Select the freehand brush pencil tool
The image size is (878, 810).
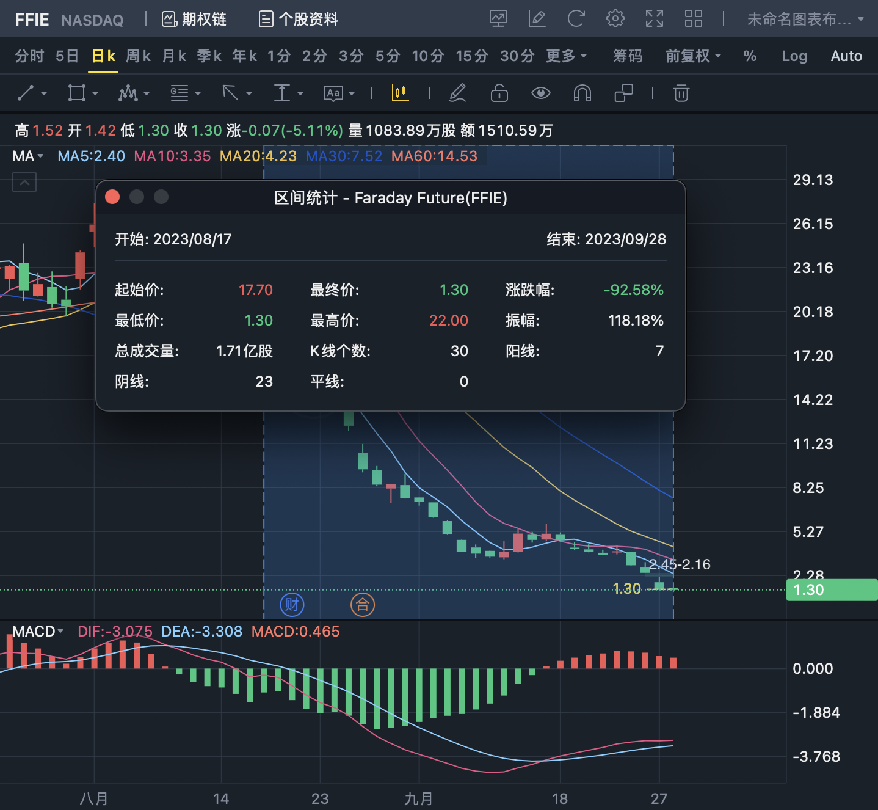tap(457, 93)
